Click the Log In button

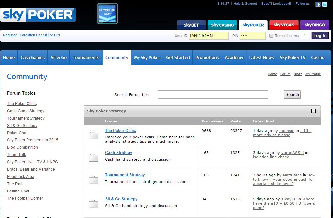pos(320,36)
